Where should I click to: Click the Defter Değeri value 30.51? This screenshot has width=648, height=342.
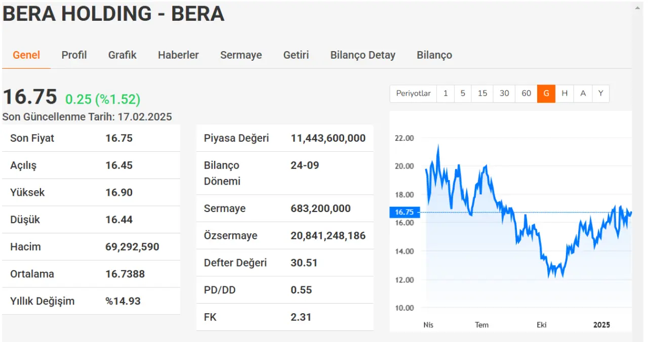(304, 263)
